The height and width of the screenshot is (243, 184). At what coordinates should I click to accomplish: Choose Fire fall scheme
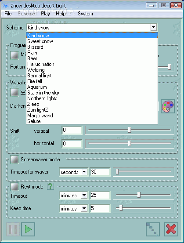[x=92, y=81]
